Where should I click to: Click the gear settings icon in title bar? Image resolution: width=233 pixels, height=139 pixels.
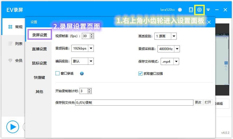(x=199, y=10)
